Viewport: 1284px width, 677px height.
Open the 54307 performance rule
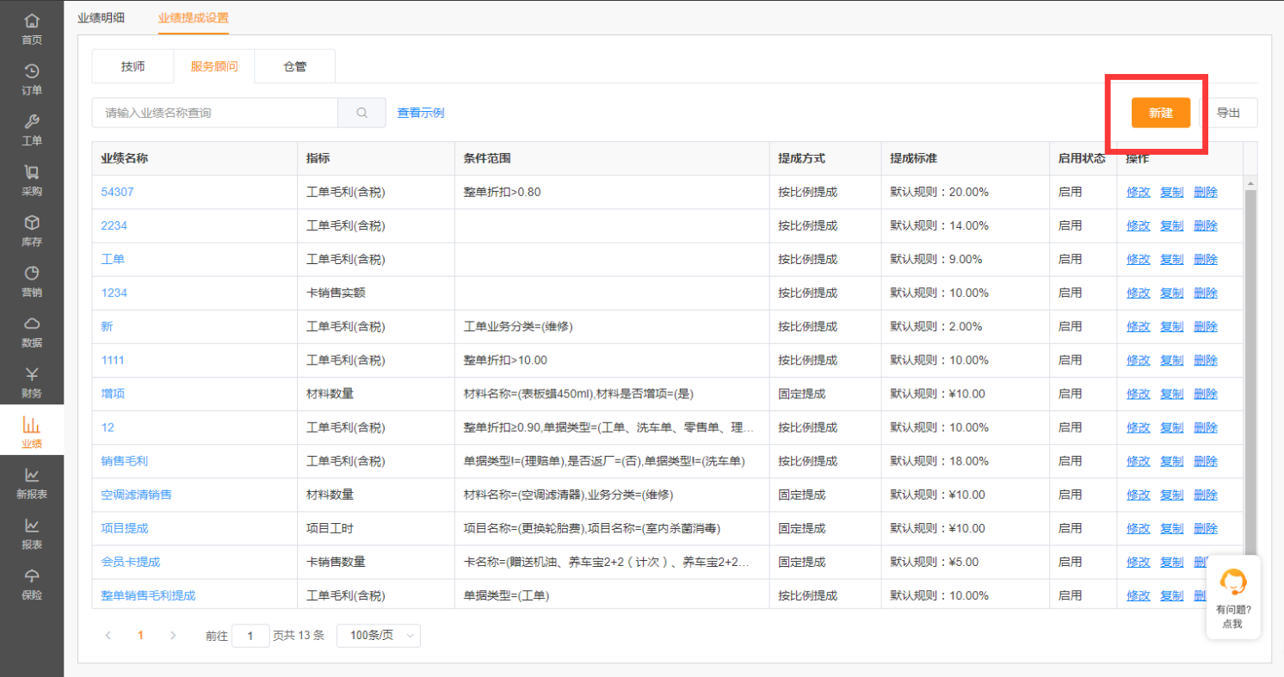tap(118, 192)
